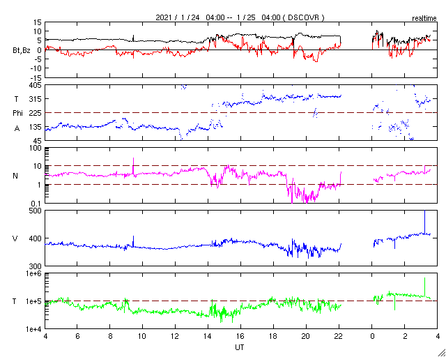This screenshot has width=446, height=357.
Task: Click the 'T' label of the temperature panel
Action: tap(15, 301)
